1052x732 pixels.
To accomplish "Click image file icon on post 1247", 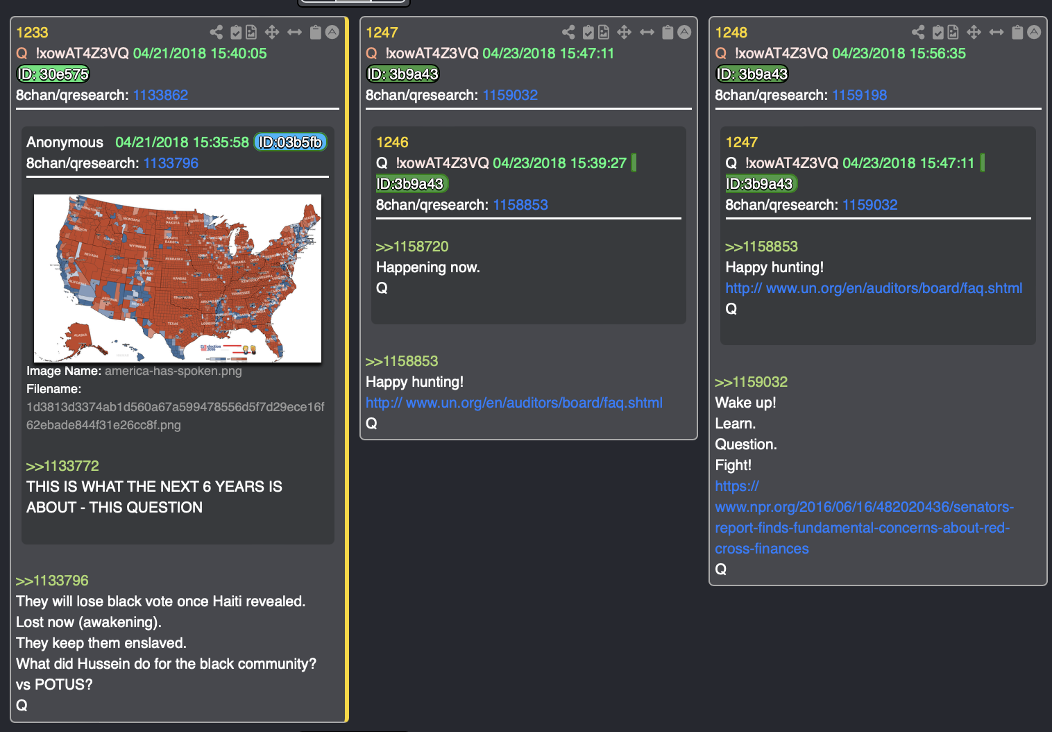I will tap(604, 32).
